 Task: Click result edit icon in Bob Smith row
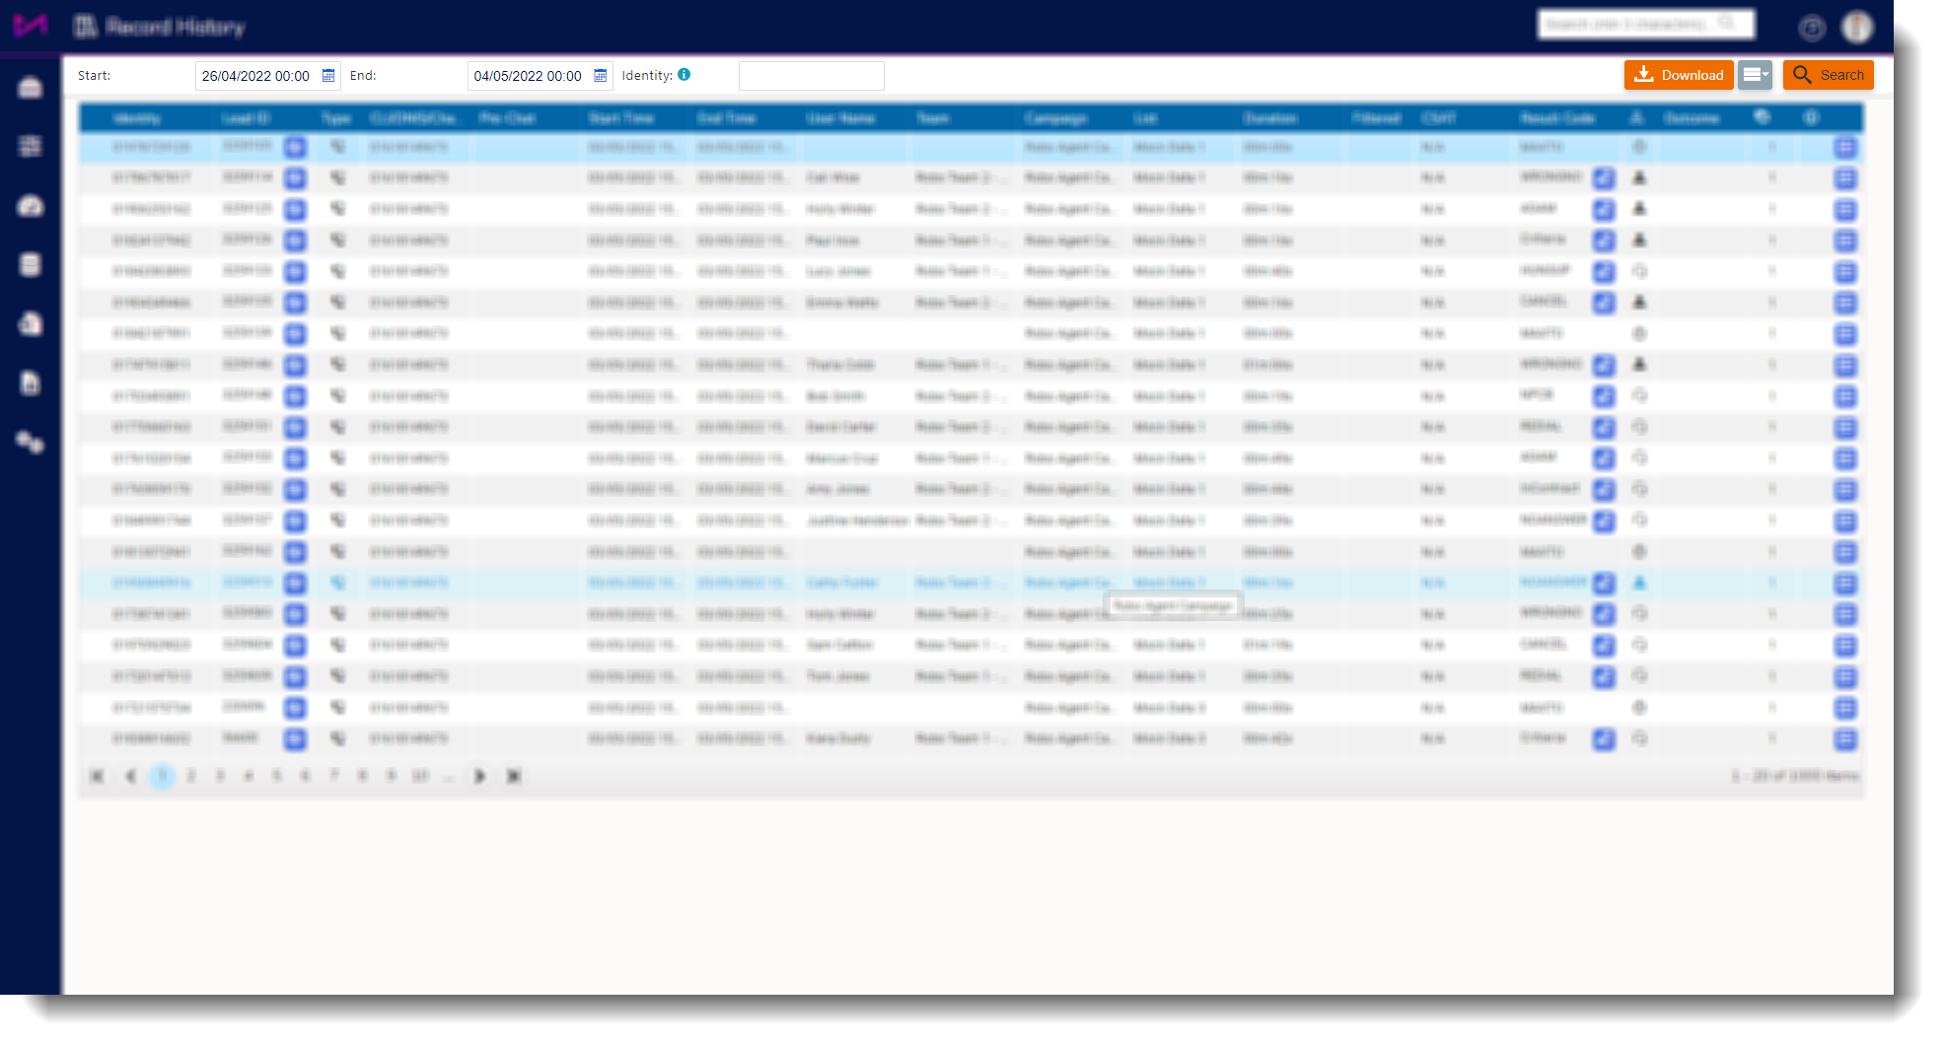pyautogui.click(x=1605, y=396)
